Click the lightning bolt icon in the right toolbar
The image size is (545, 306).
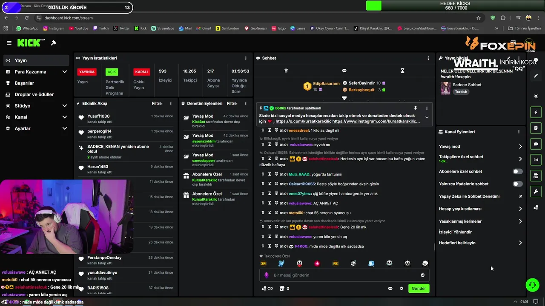point(536,112)
